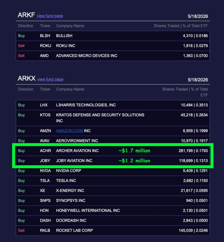Image resolution: width=224 pixels, height=242 pixels.
Task: Click the value 10,970 | 0.1917
Action: click(194, 141)
